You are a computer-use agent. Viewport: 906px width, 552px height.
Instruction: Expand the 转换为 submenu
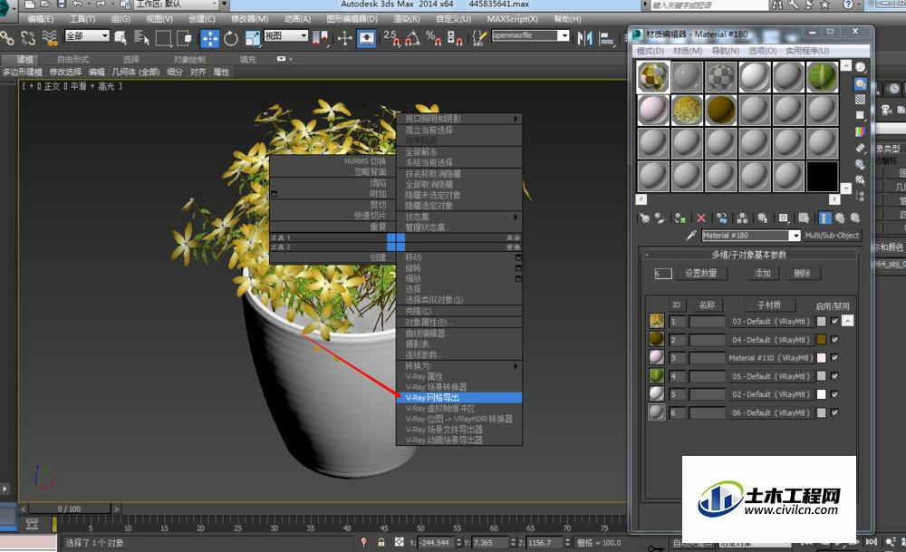458,366
